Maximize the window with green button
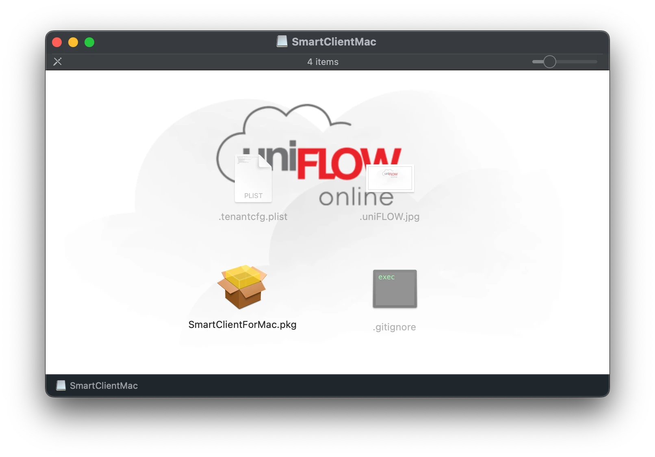655x457 pixels. pos(89,42)
